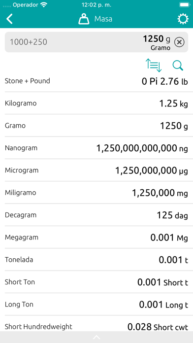The image size is (193, 343).
Task: Tap the magnifier search icon
Action: (178, 66)
